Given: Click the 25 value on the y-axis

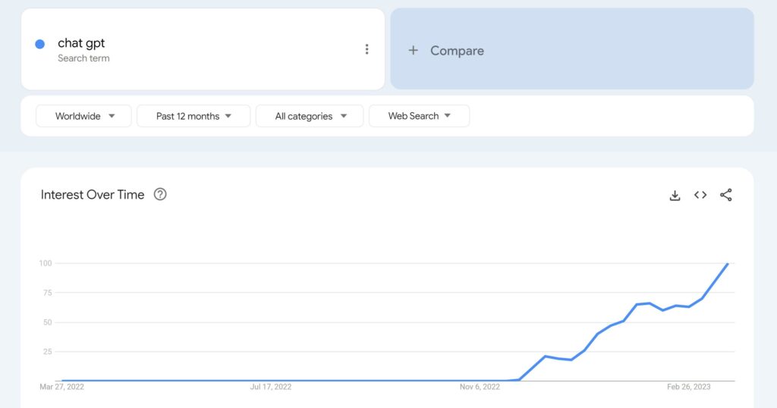Looking at the screenshot, I should (48, 352).
